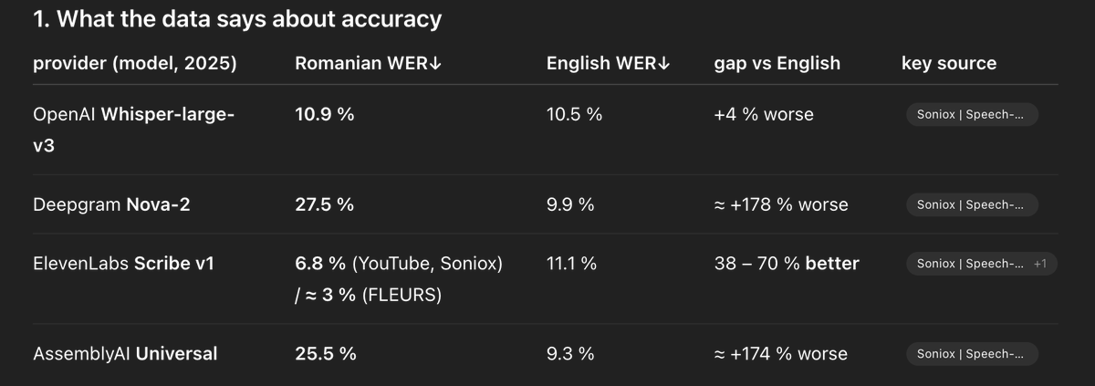The width and height of the screenshot is (1095, 386).
Task: Click the "provider (model, 2025)" column header
Action: pyautogui.click(x=134, y=64)
